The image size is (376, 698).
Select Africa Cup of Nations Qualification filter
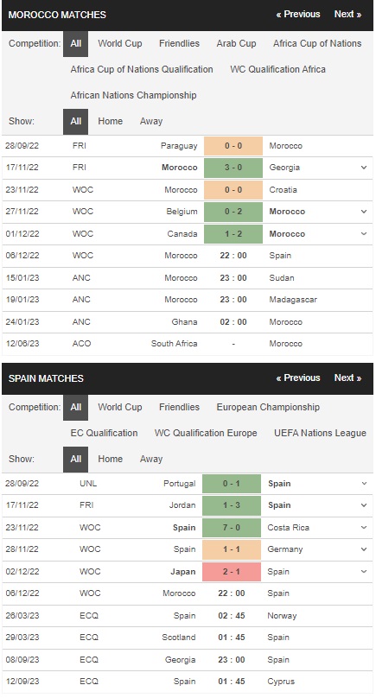point(142,69)
